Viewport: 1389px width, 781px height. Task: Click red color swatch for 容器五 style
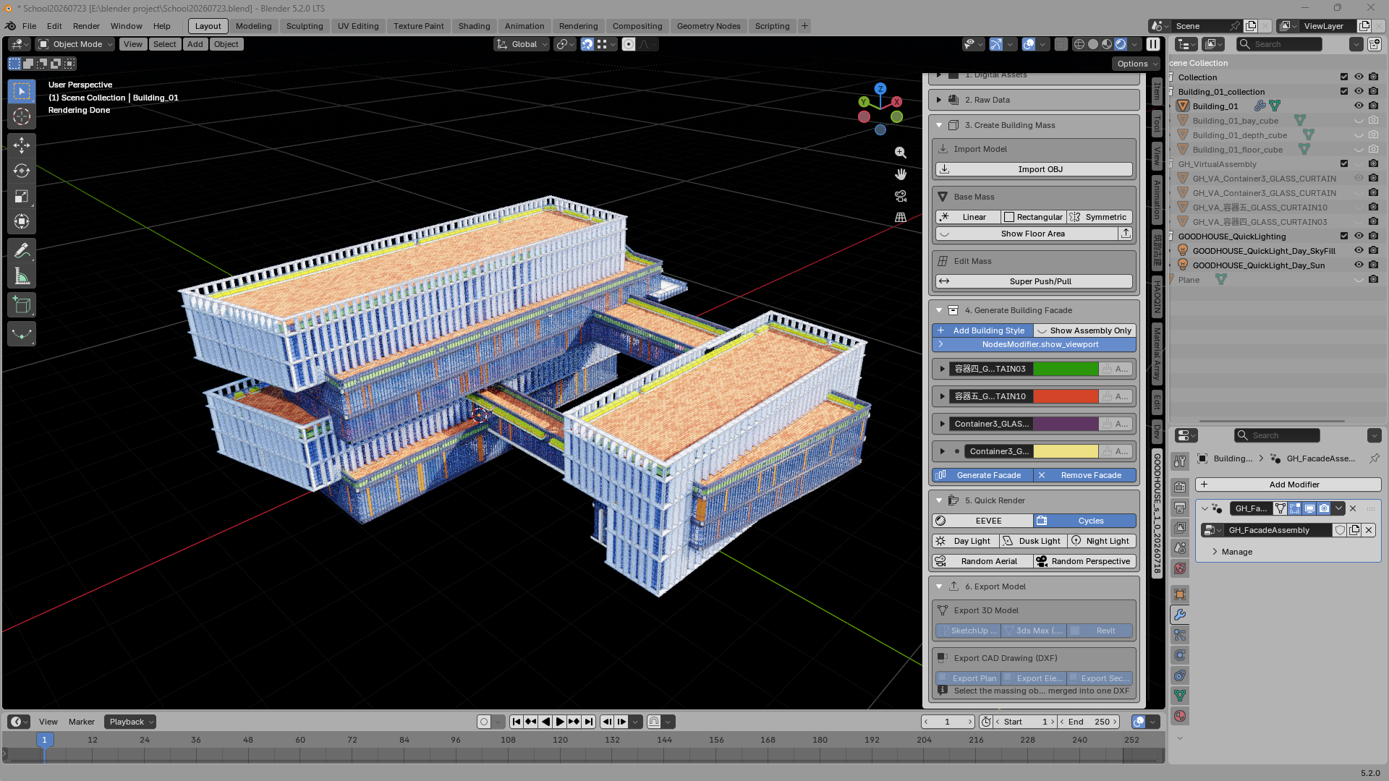pos(1066,396)
